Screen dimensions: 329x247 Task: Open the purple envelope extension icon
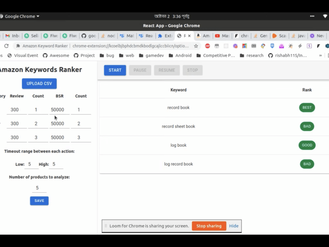[x=281, y=46]
